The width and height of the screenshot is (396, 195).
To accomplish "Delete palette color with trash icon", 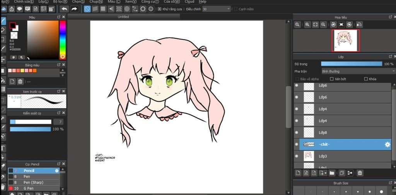I will (20, 81).
